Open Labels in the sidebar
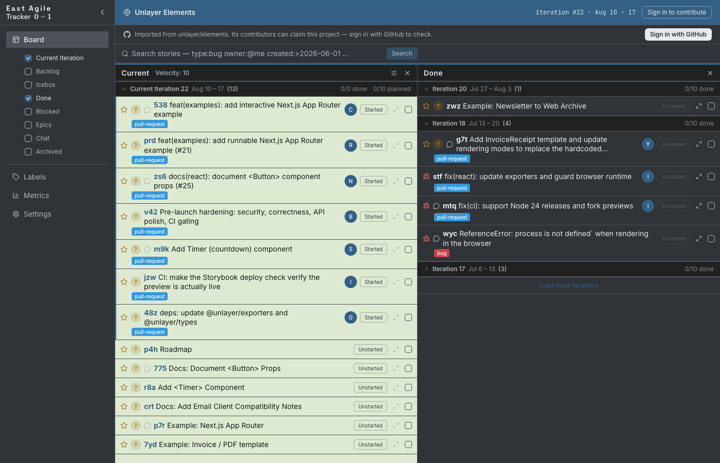 (x=57, y=177)
